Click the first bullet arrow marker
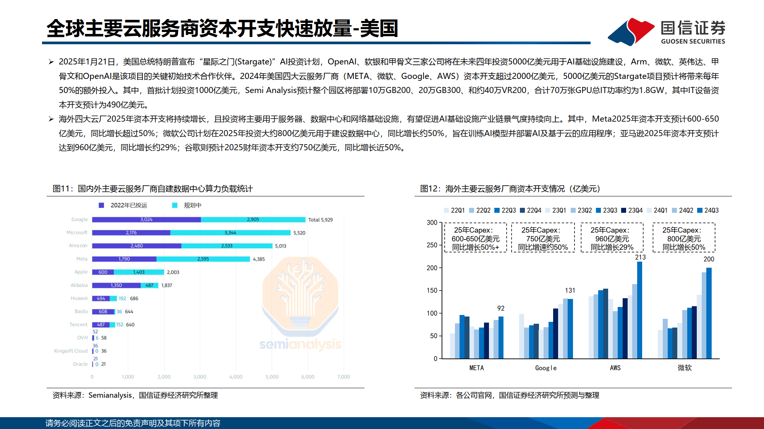 pos(51,62)
